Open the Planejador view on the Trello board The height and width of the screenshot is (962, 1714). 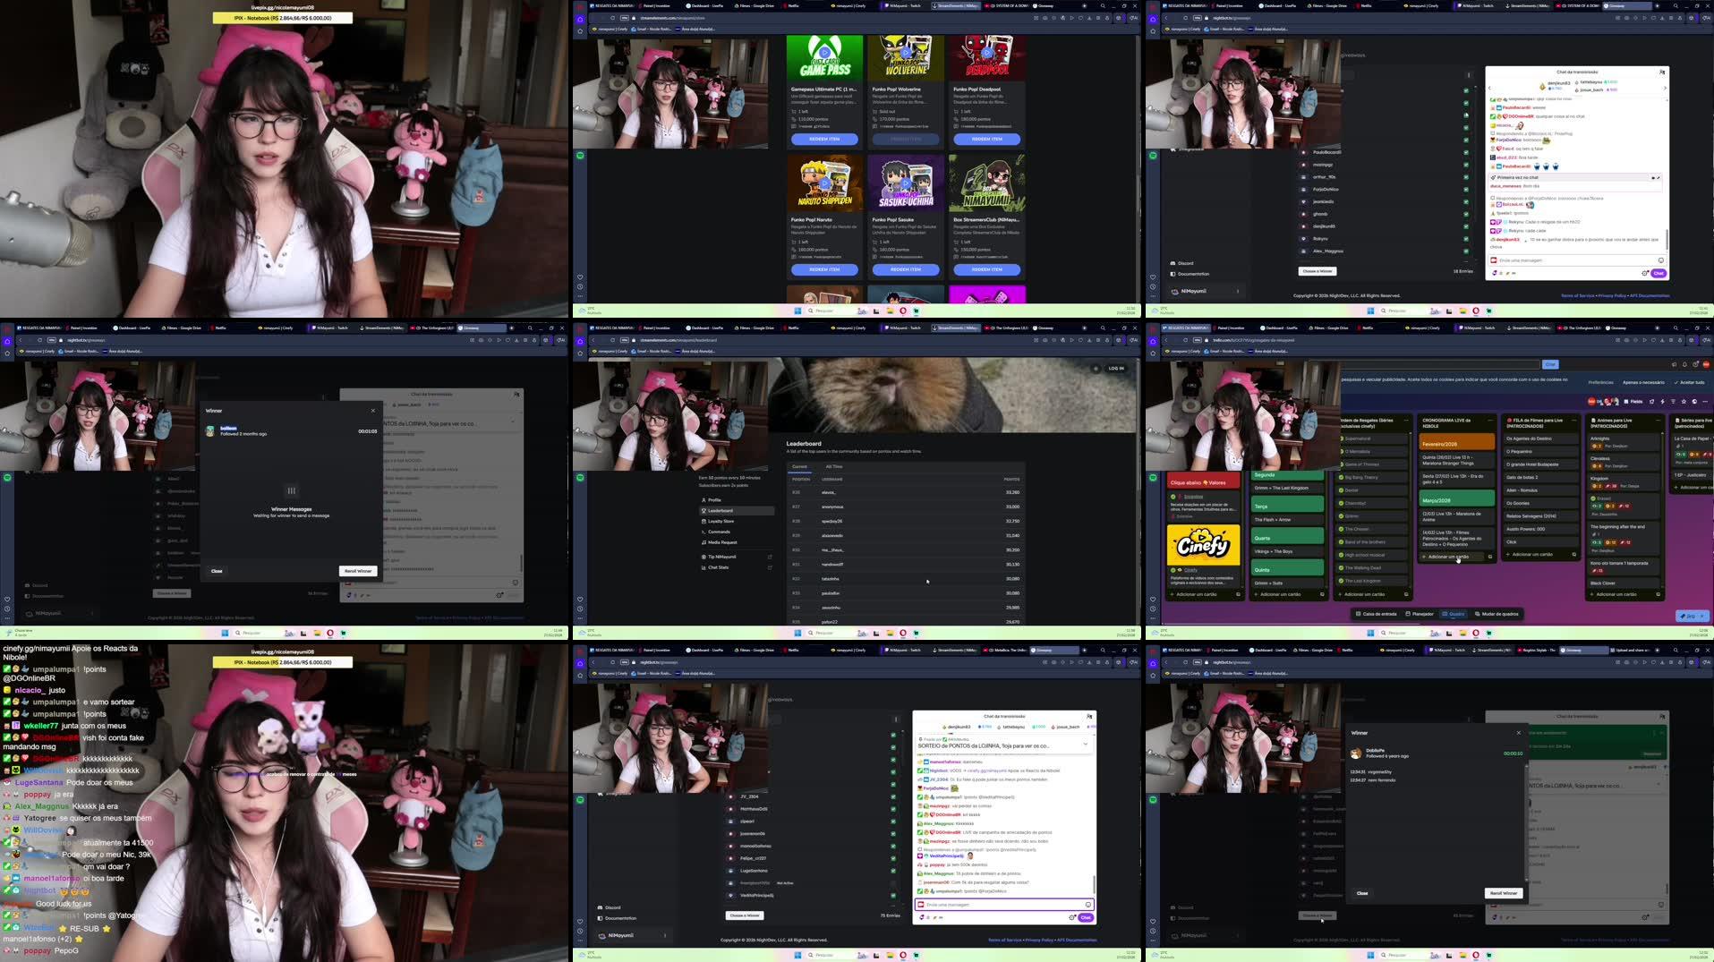coord(1422,614)
